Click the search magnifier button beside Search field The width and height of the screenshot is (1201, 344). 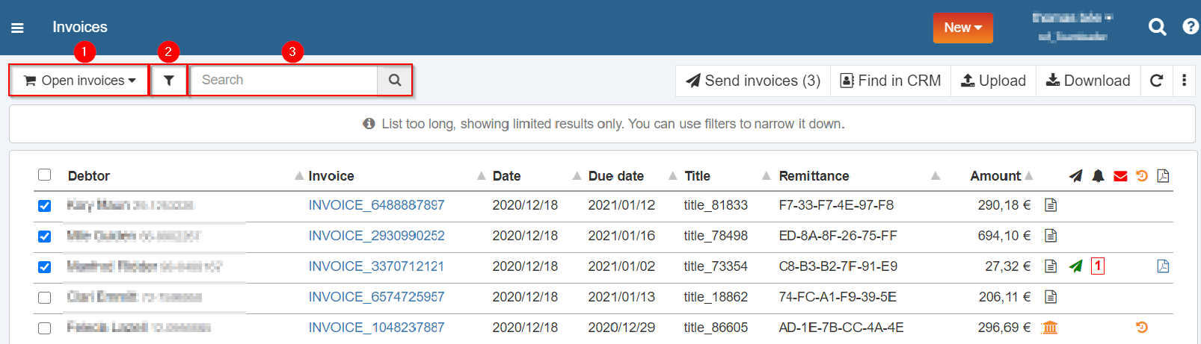coord(395,81)
